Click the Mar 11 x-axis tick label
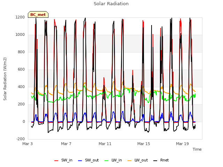This screenshot has height=167, width=223. (105, 144)
